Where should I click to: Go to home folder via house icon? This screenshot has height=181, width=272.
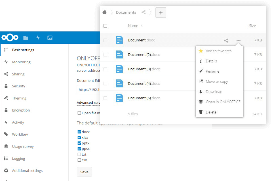coord(104,12)
